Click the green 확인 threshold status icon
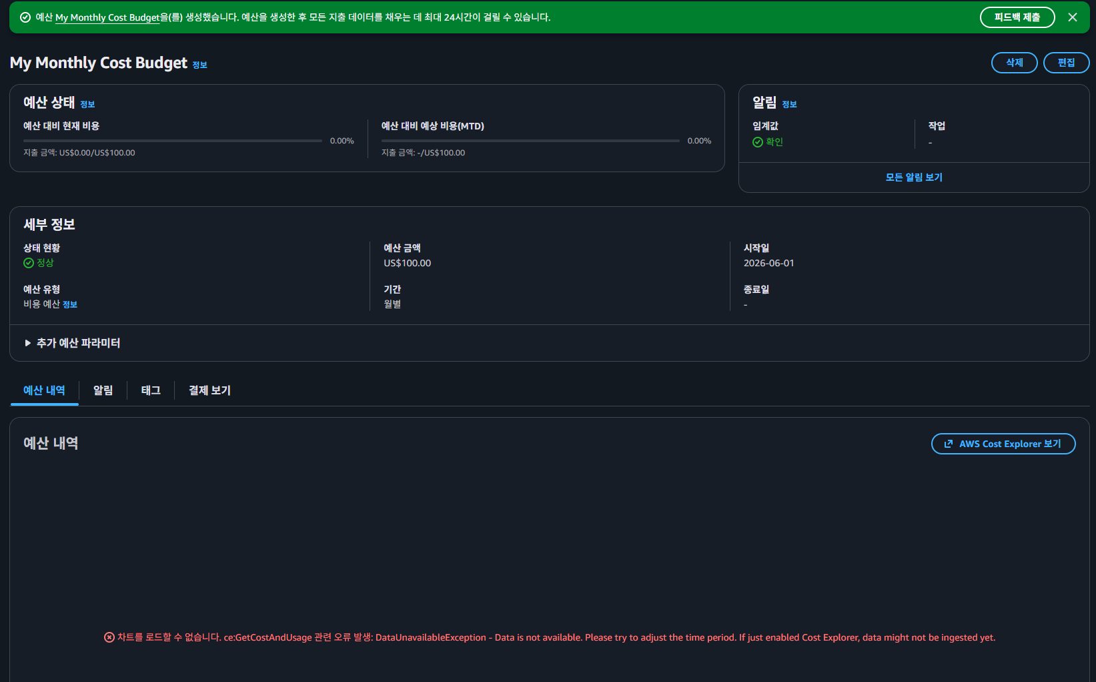1096x682 pixels. 758,142
